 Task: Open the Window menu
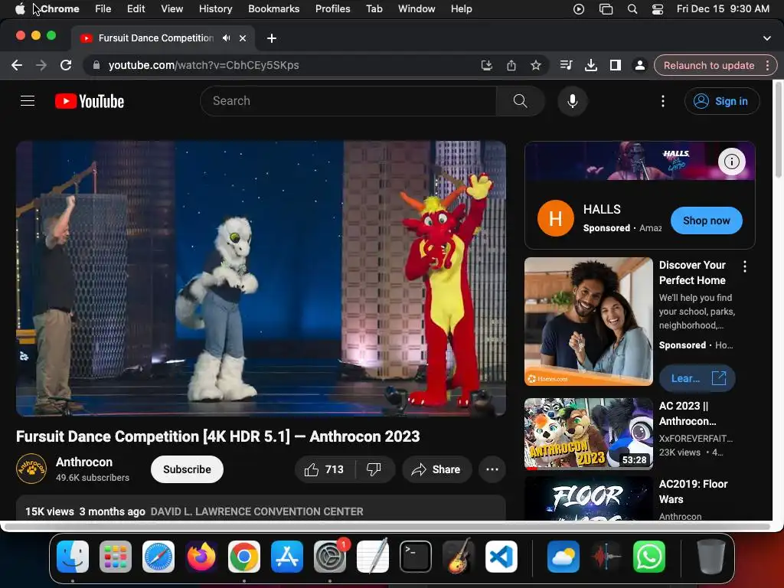(x=416, y=9)
